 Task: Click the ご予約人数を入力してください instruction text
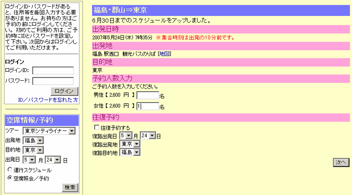(x=125, y=87)
